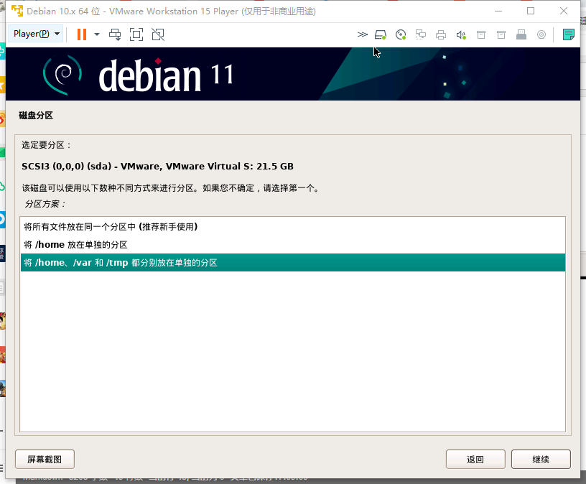Click the removable drive device icon
This screenshot has height=484, width=586.
(521, 34)
